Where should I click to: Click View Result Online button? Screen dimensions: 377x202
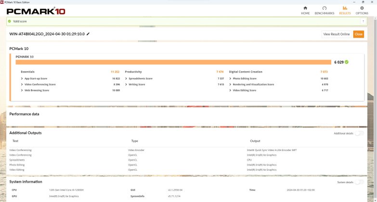click(x=337, y=34)
